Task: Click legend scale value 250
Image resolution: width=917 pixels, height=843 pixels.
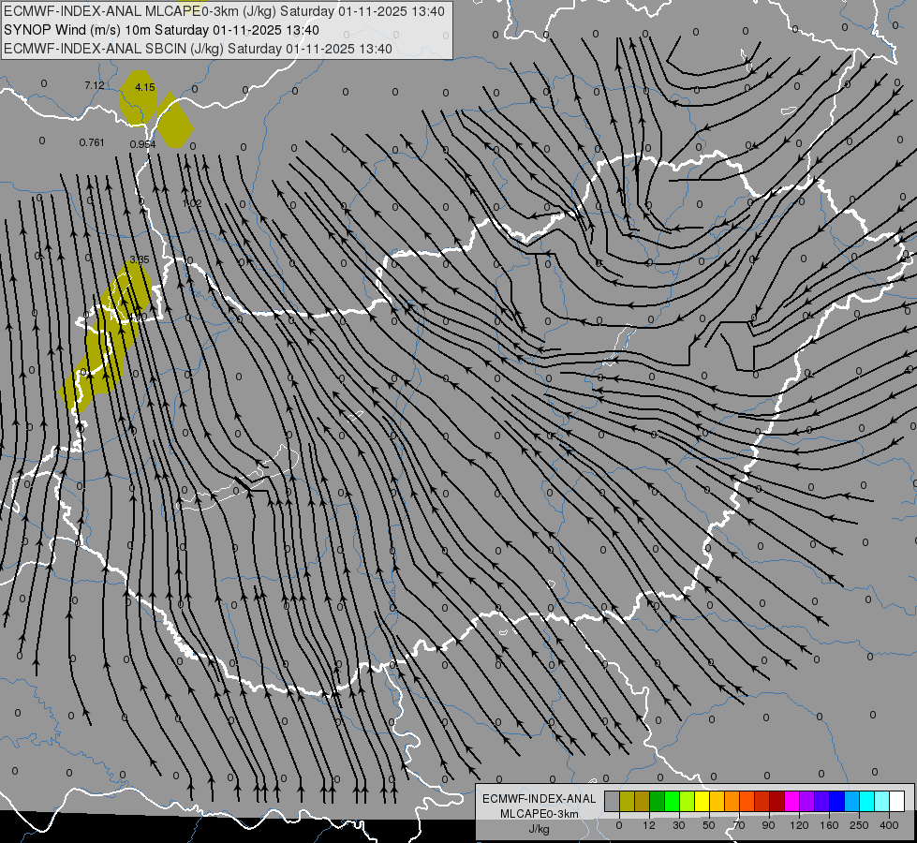Action: click(x=859, y=825)
